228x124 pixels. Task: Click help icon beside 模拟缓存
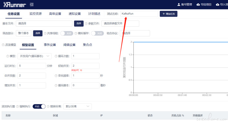tap(76, 33)
